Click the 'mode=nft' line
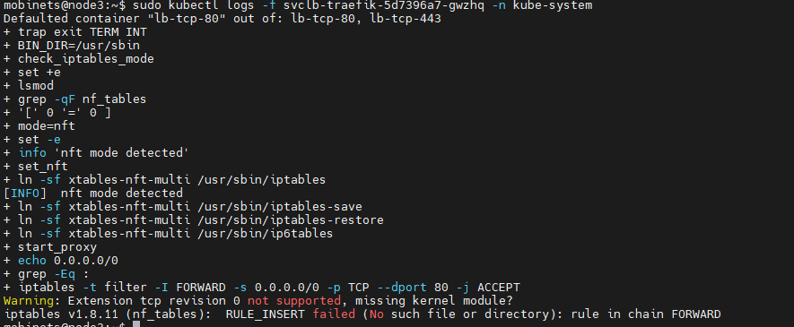 tap(39, 125)
